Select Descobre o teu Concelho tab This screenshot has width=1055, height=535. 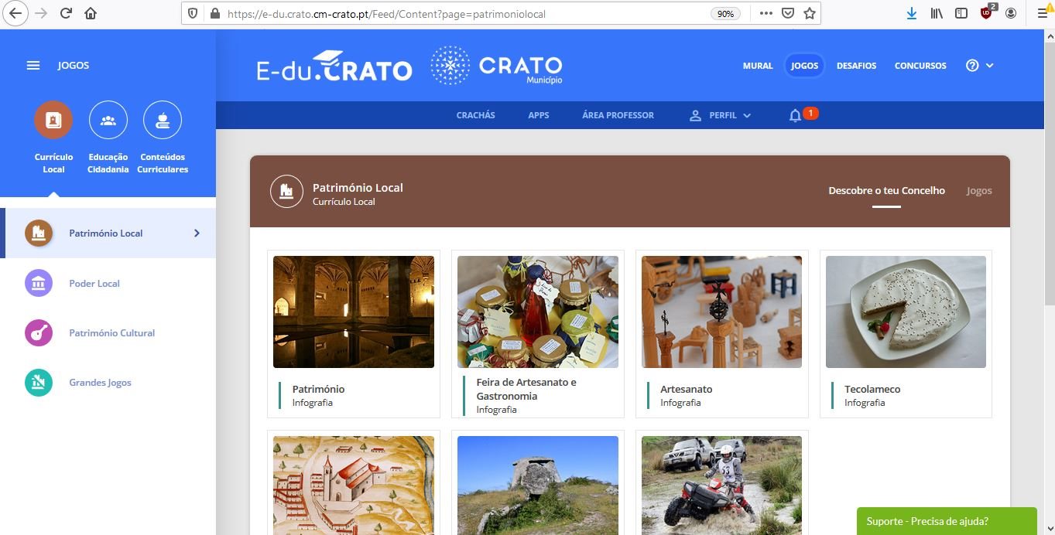(886, 191)
